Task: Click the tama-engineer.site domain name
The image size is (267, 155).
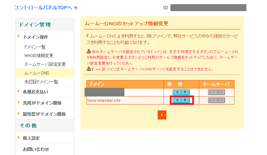Action: click(x=104, y=100)
